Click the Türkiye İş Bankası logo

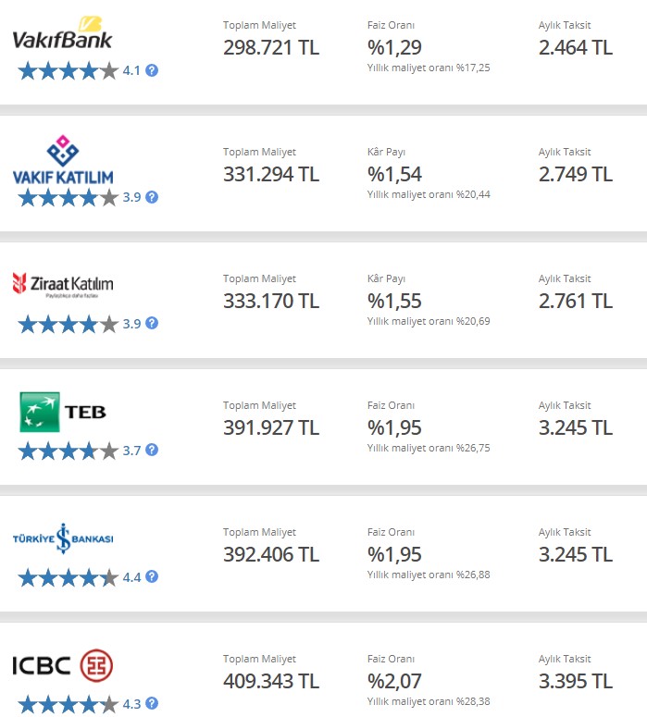[x=63, y=538]
